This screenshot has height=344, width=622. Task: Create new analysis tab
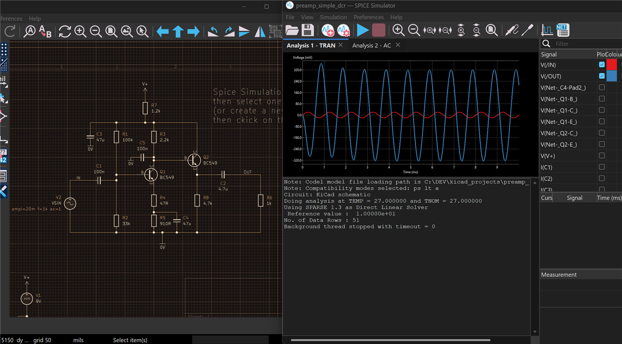[x=328, y=30]
